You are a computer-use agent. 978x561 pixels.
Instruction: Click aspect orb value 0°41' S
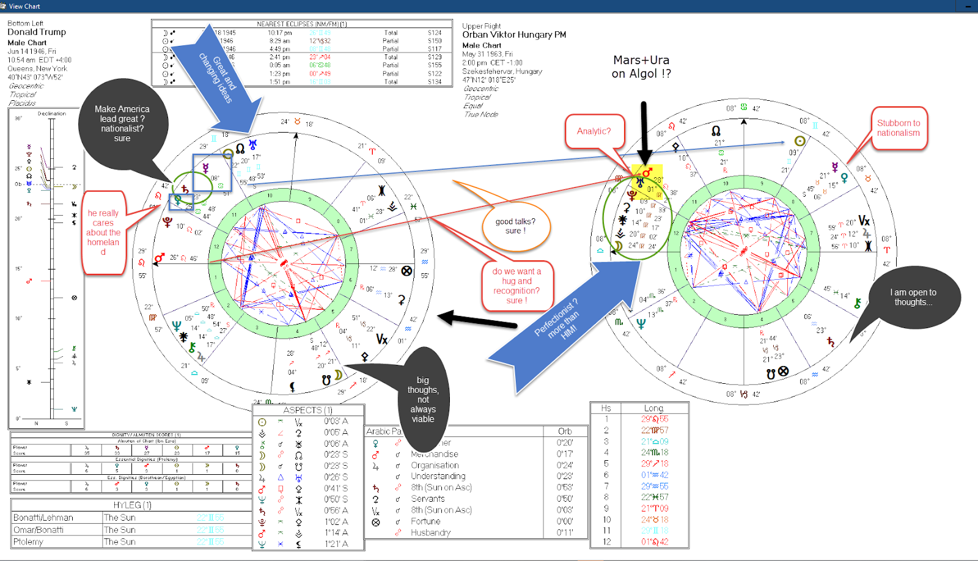point(336,488)
